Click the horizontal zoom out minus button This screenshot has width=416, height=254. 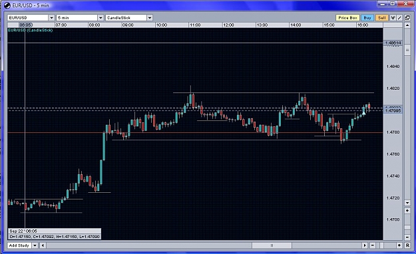point(373,245)
